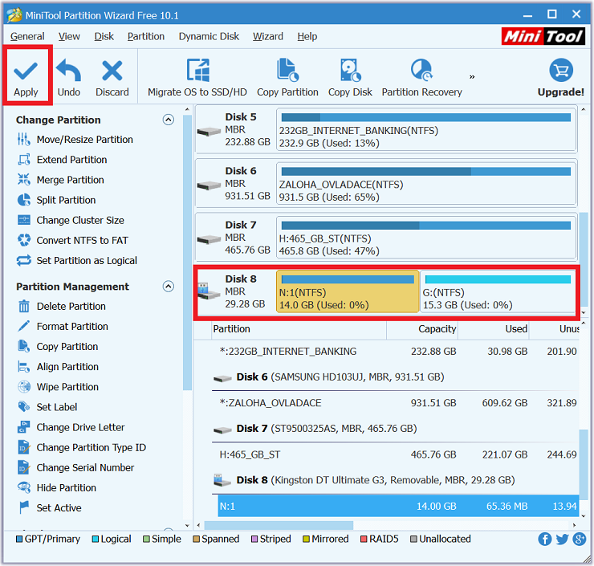Open the View menu
Viewport: 594px width, 566px height.
point(69,36)
